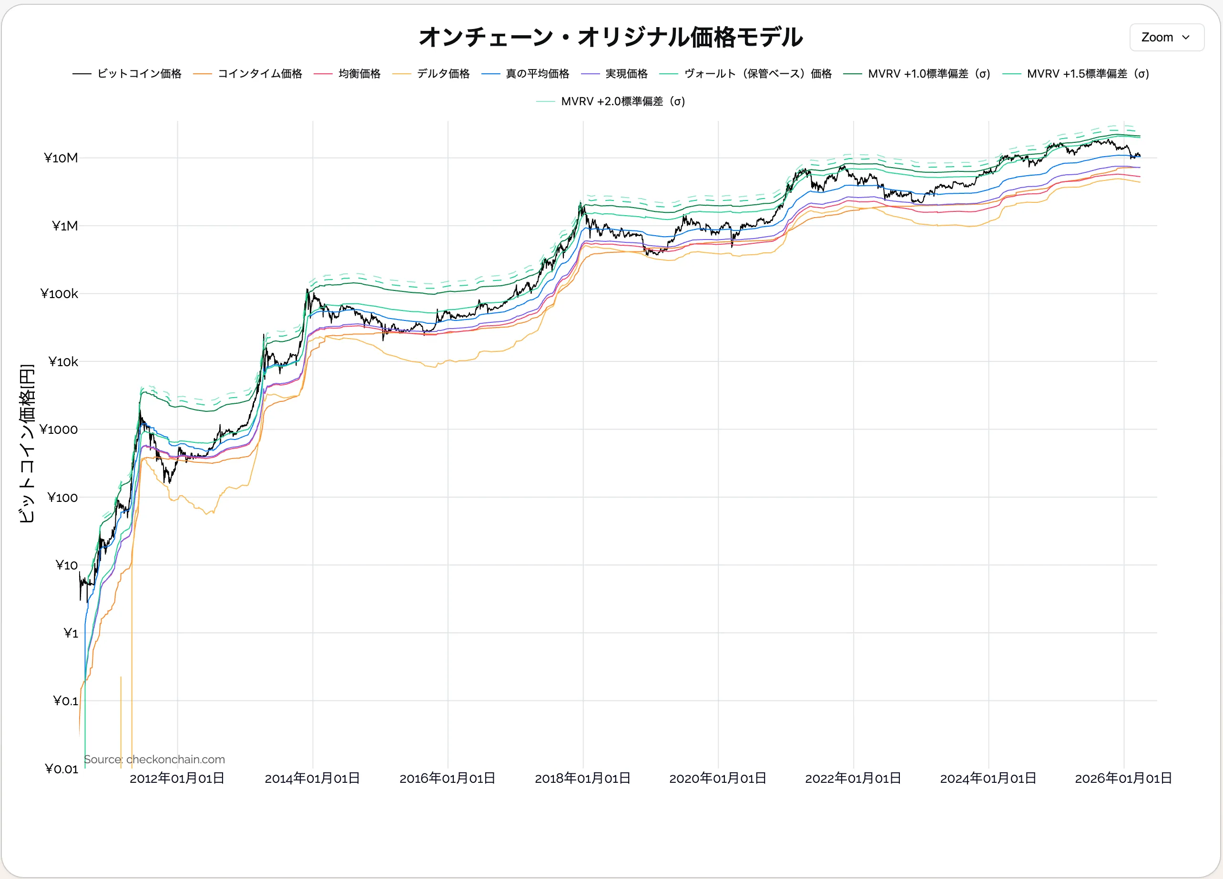Click the ¥10M y-axis tick label

pyautogui.click(x=61, y=159)
